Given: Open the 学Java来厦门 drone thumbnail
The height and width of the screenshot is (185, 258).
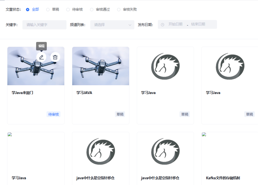Looking at the screenshot, I should [36, 66].
